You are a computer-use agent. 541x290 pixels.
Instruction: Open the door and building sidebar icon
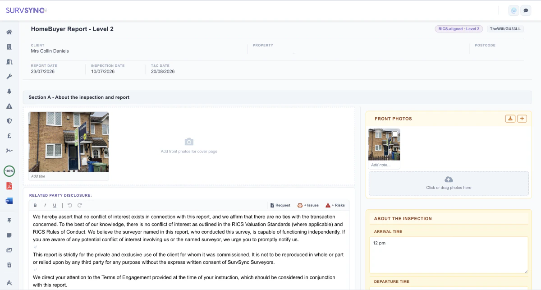coord(9,62)
